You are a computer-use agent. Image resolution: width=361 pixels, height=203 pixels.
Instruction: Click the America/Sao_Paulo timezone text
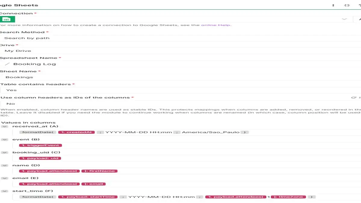[x=211, y=132]
